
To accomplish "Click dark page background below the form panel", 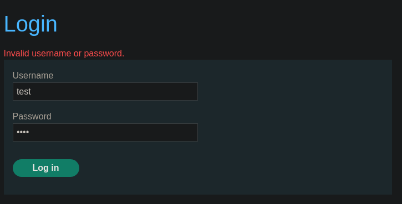I will (201, 200).
